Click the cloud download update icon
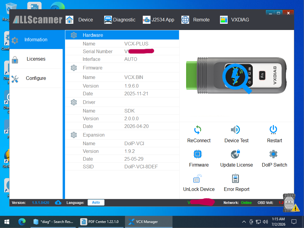The image size is (304, 228). pyautogui.click(x=58, y=202)
